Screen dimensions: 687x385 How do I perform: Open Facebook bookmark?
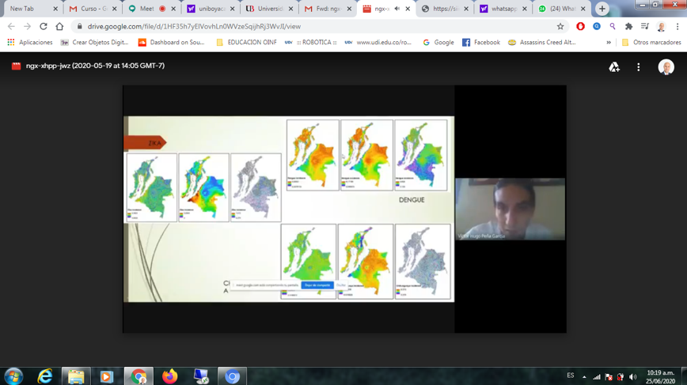point(481,43)
